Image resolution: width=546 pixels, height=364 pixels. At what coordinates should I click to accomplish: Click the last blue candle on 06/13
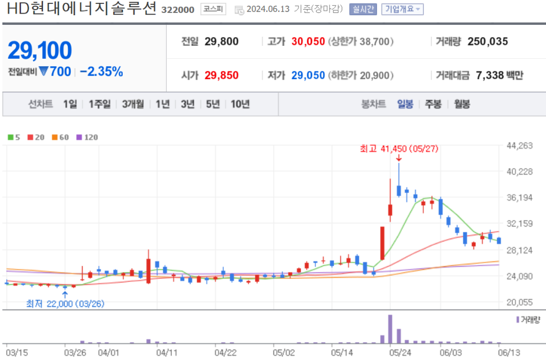[x=499, y=240]
